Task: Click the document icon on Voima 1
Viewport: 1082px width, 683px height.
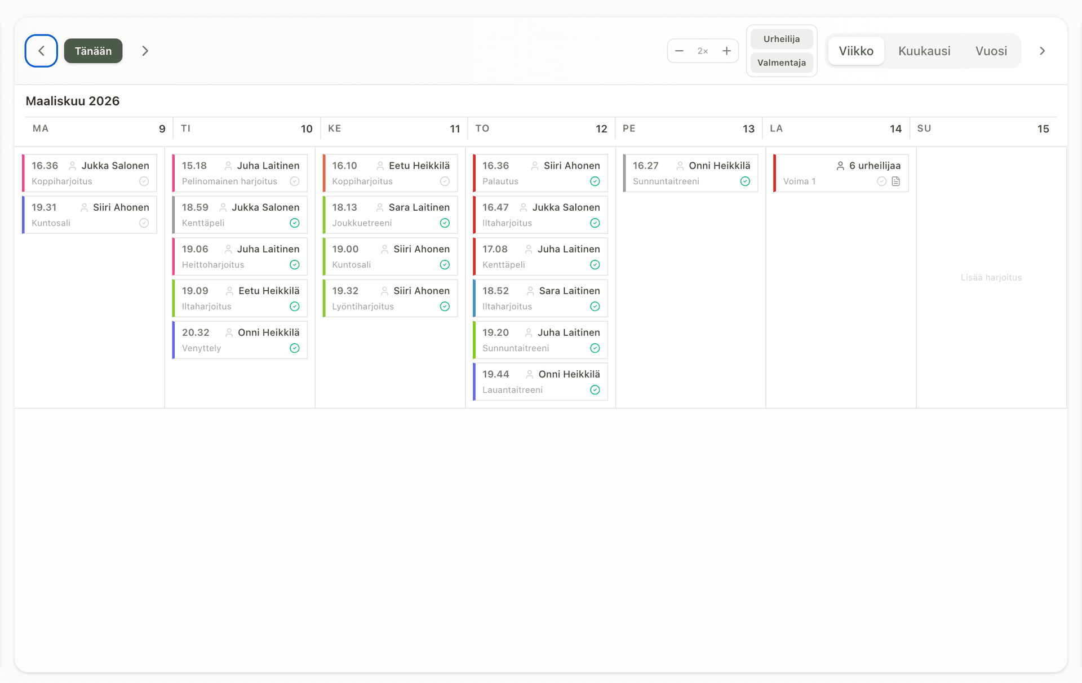Action: click(896, 181)
